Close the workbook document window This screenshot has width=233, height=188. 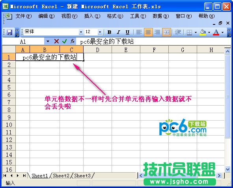(227, 23)
